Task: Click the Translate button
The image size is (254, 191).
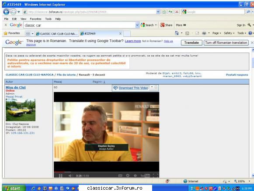Action: pos(191,42)
